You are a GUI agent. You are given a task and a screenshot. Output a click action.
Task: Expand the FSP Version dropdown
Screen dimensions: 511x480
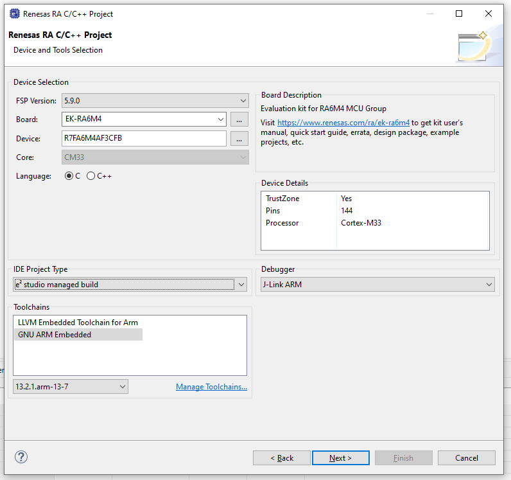pos(155,100)
